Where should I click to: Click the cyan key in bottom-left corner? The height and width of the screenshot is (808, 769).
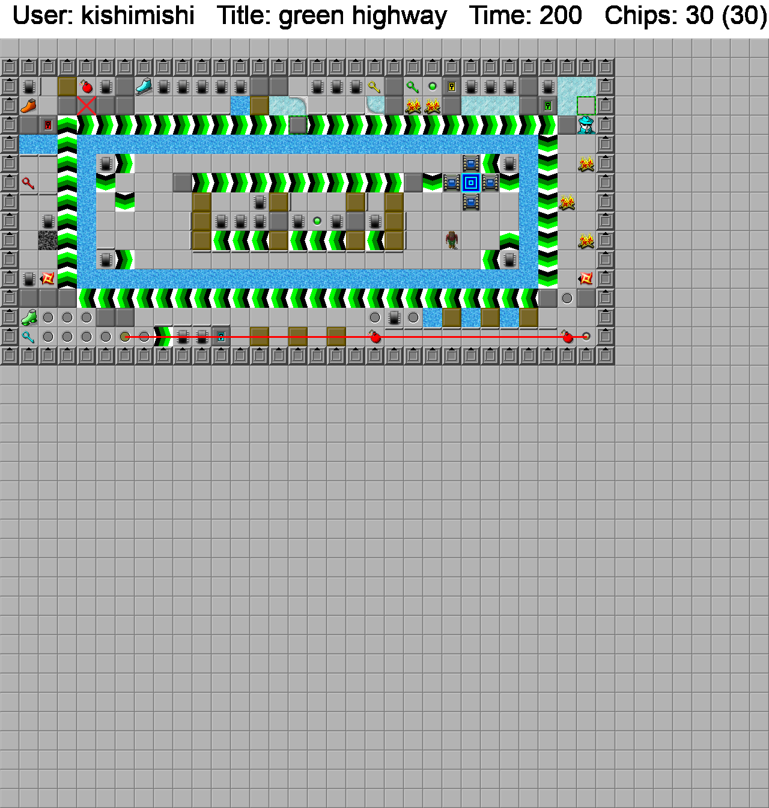[28, 337]
